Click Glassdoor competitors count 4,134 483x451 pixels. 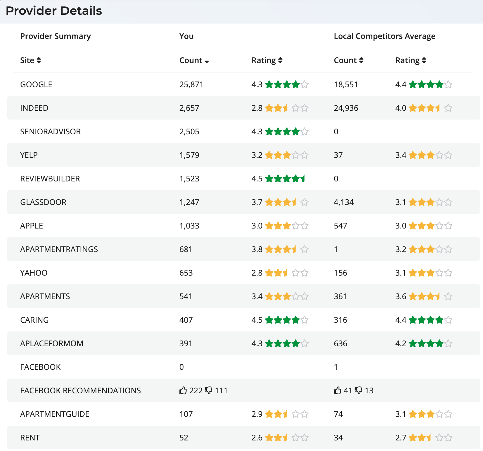[x=344, y=202]
